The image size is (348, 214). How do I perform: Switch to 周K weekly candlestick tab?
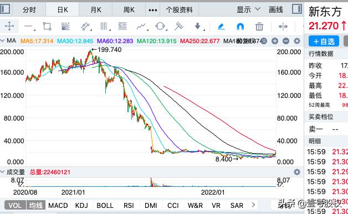coord(129,10)
